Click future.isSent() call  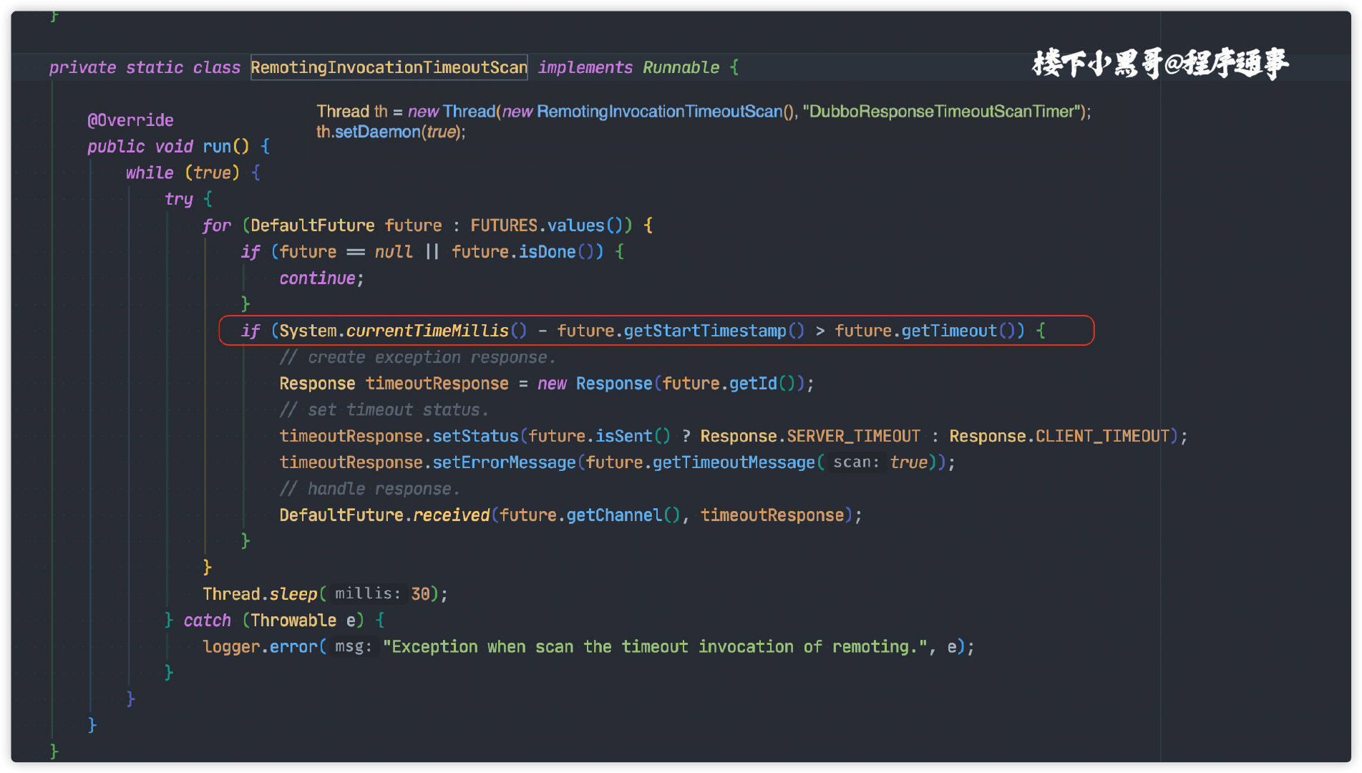pyautogui.click(x=599, y=436)
